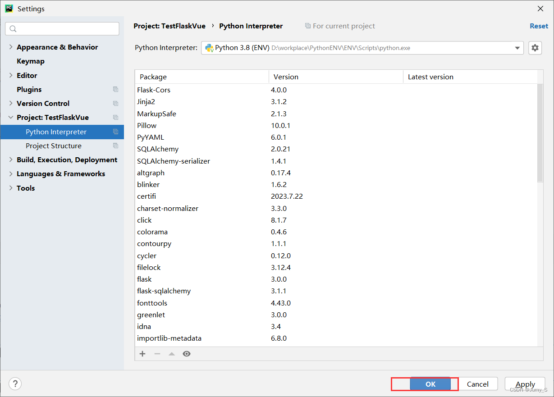The image size is (554, 397).
Task: Click the settings search field
Action: [62, 28]
